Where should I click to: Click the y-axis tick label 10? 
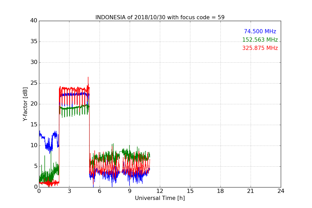pyautogui.click(x=34, y=146)
